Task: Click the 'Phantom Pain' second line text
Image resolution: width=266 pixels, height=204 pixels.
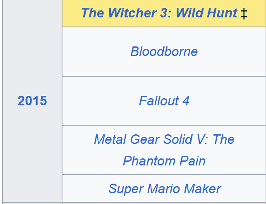Action: pyautogui.click(x=164, y=161)
